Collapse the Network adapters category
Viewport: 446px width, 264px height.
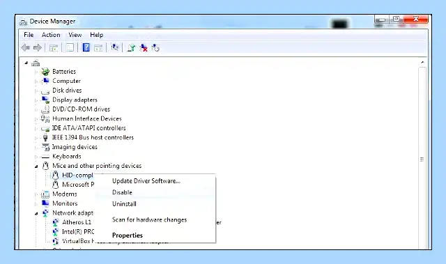pyautogui.click(x=36, y=213)
